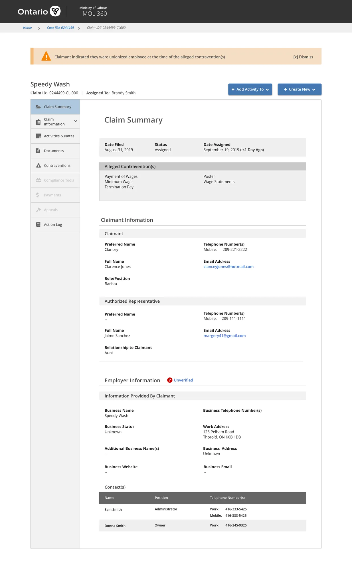Open the Contraventions sidebar tab
Image resolution: width=352 pixels, height=571 pixels.
coord(55,166)
